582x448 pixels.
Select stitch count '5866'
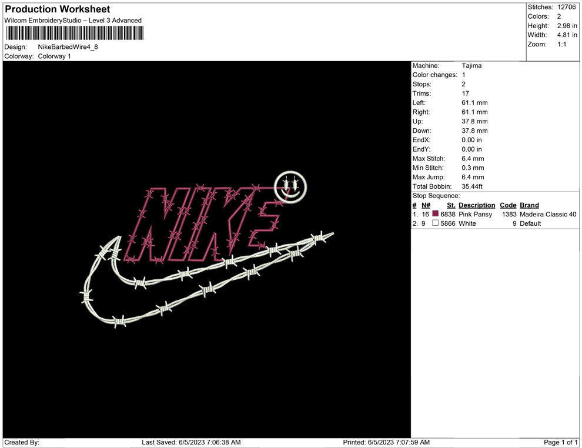[x=448, y=223]
